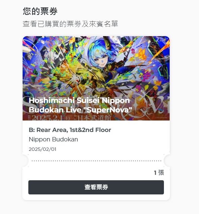Click the right ticket notch cutout
199x214 pixels.
pyautogui.click(x=167, y=161)
